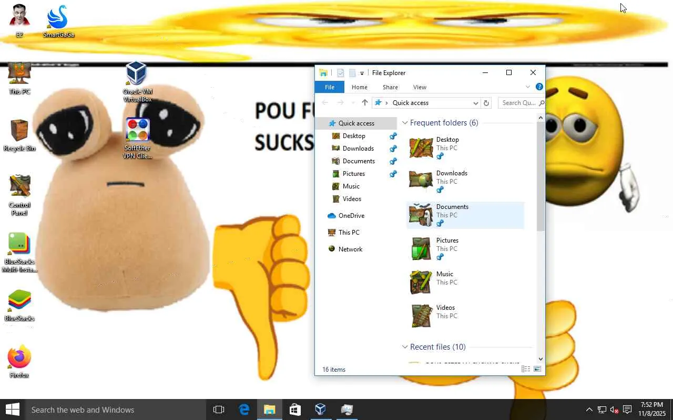
Task: Launch SmartGaGa from the desktop
Action: click(58, 21)
